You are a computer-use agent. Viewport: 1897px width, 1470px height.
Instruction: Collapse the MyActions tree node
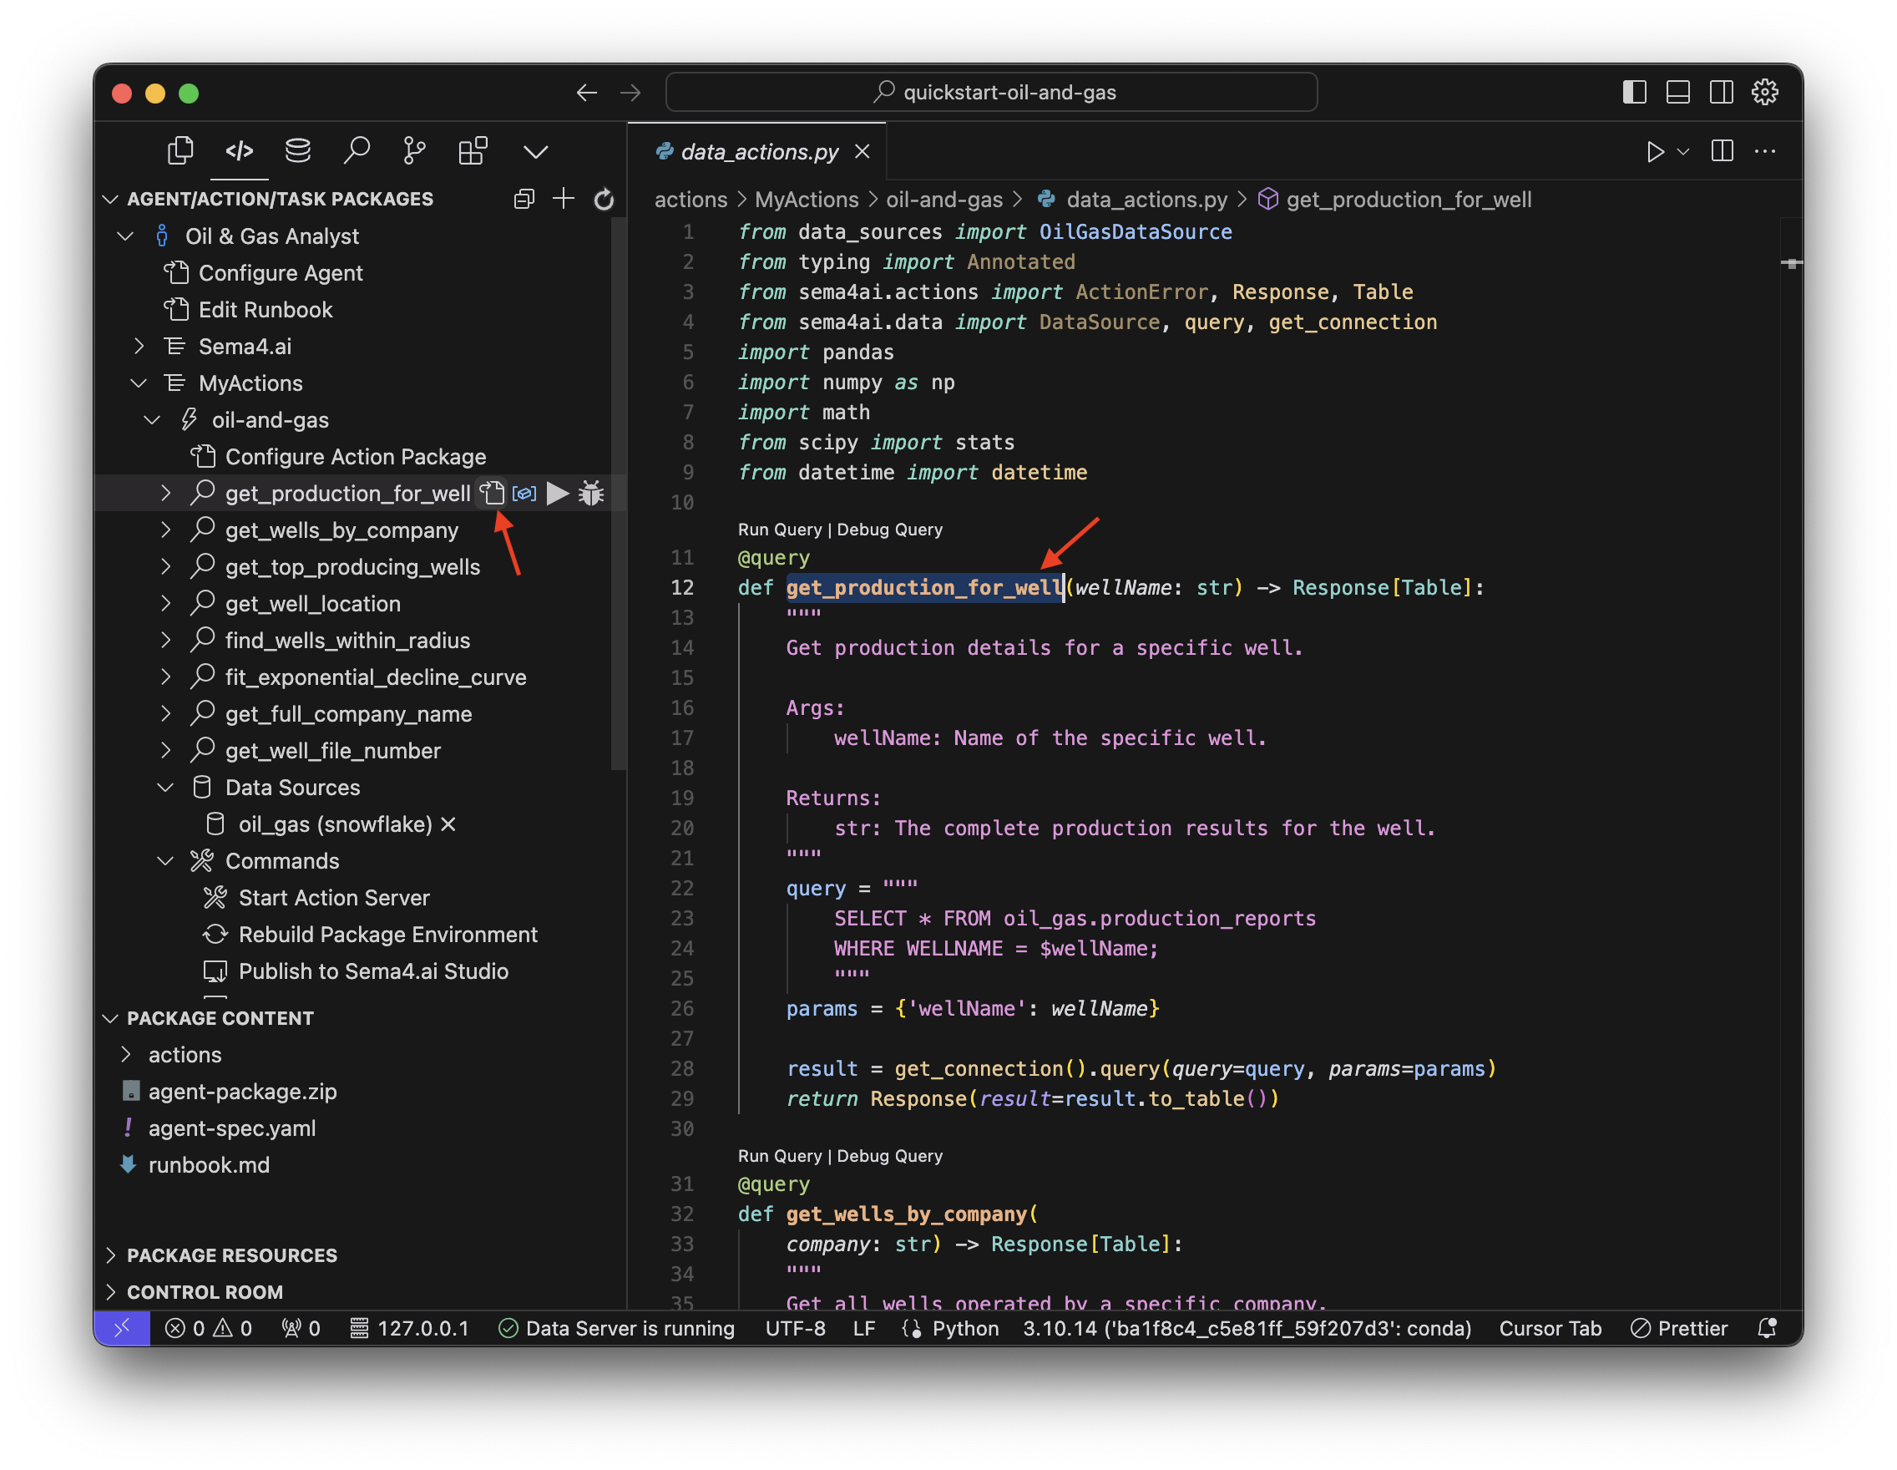pos(139,383)
